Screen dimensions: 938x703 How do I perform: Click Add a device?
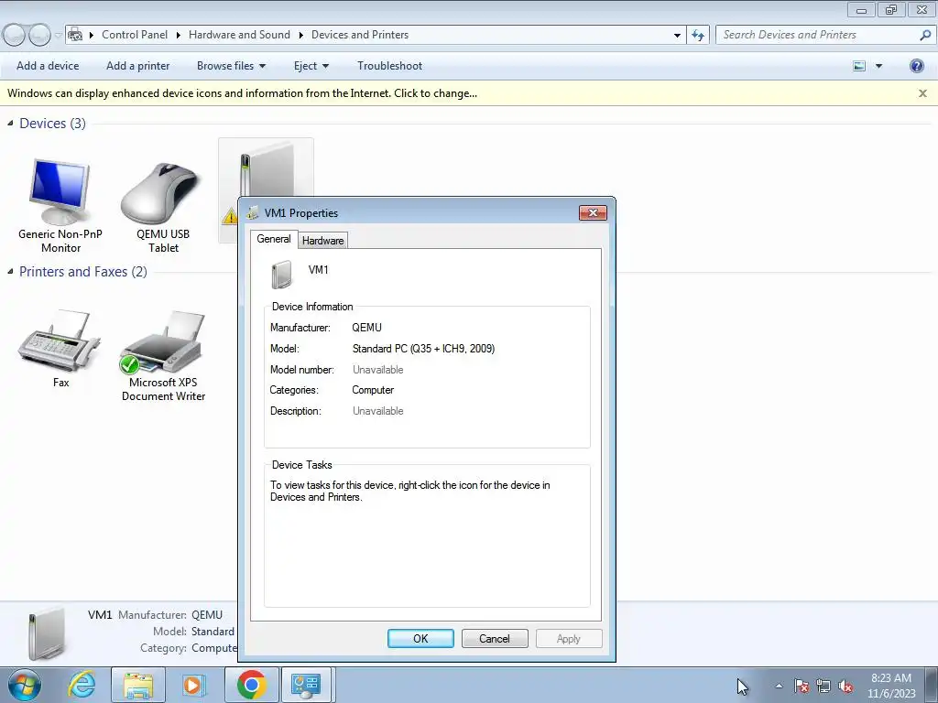(x=48, y=66)
